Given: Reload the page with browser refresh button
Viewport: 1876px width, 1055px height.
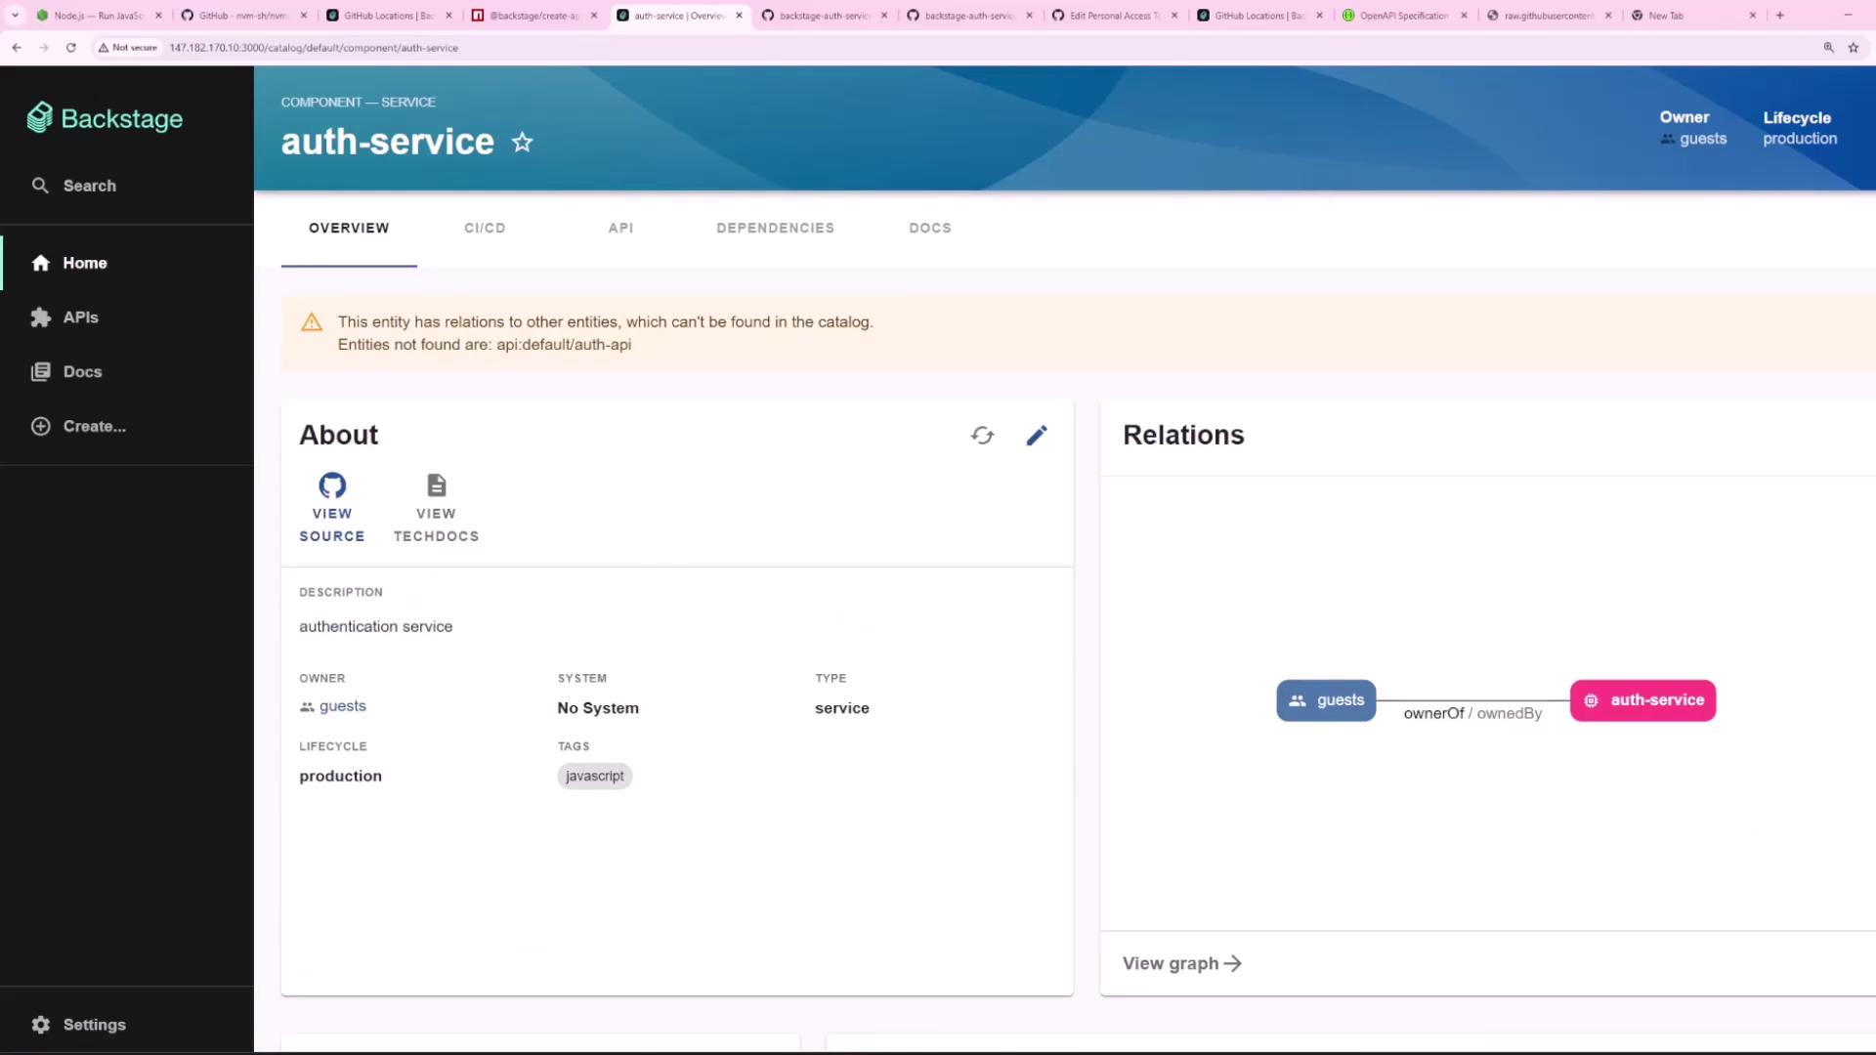Looking at the screenshot, I should (70, 47).
